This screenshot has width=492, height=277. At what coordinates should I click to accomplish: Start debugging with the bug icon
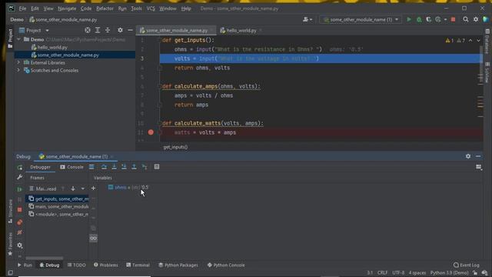419,19
